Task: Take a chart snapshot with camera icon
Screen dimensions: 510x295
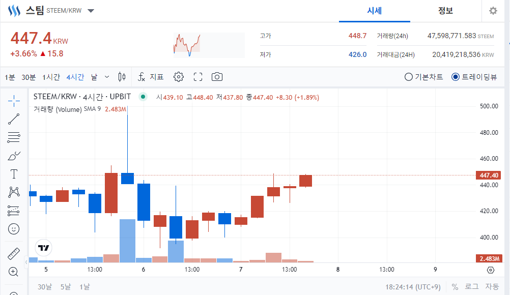Action: (217, 77)
